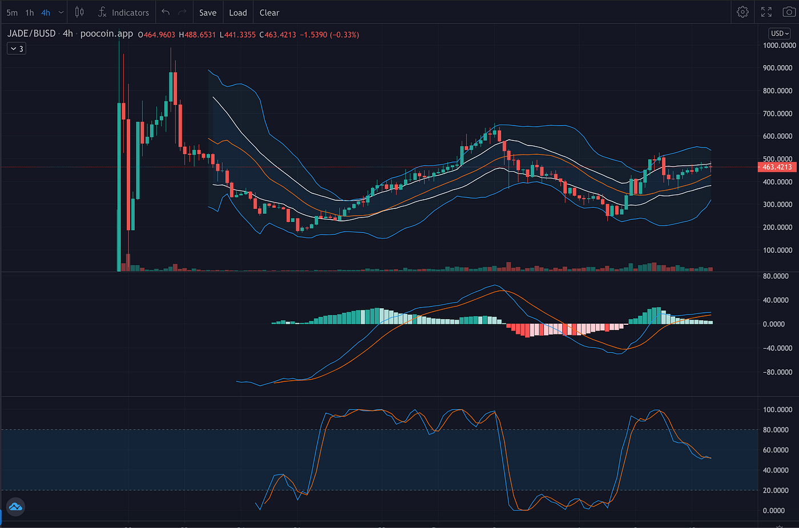
Task: Open the candlestick chart style selector
Action: (x=79, y=12)
